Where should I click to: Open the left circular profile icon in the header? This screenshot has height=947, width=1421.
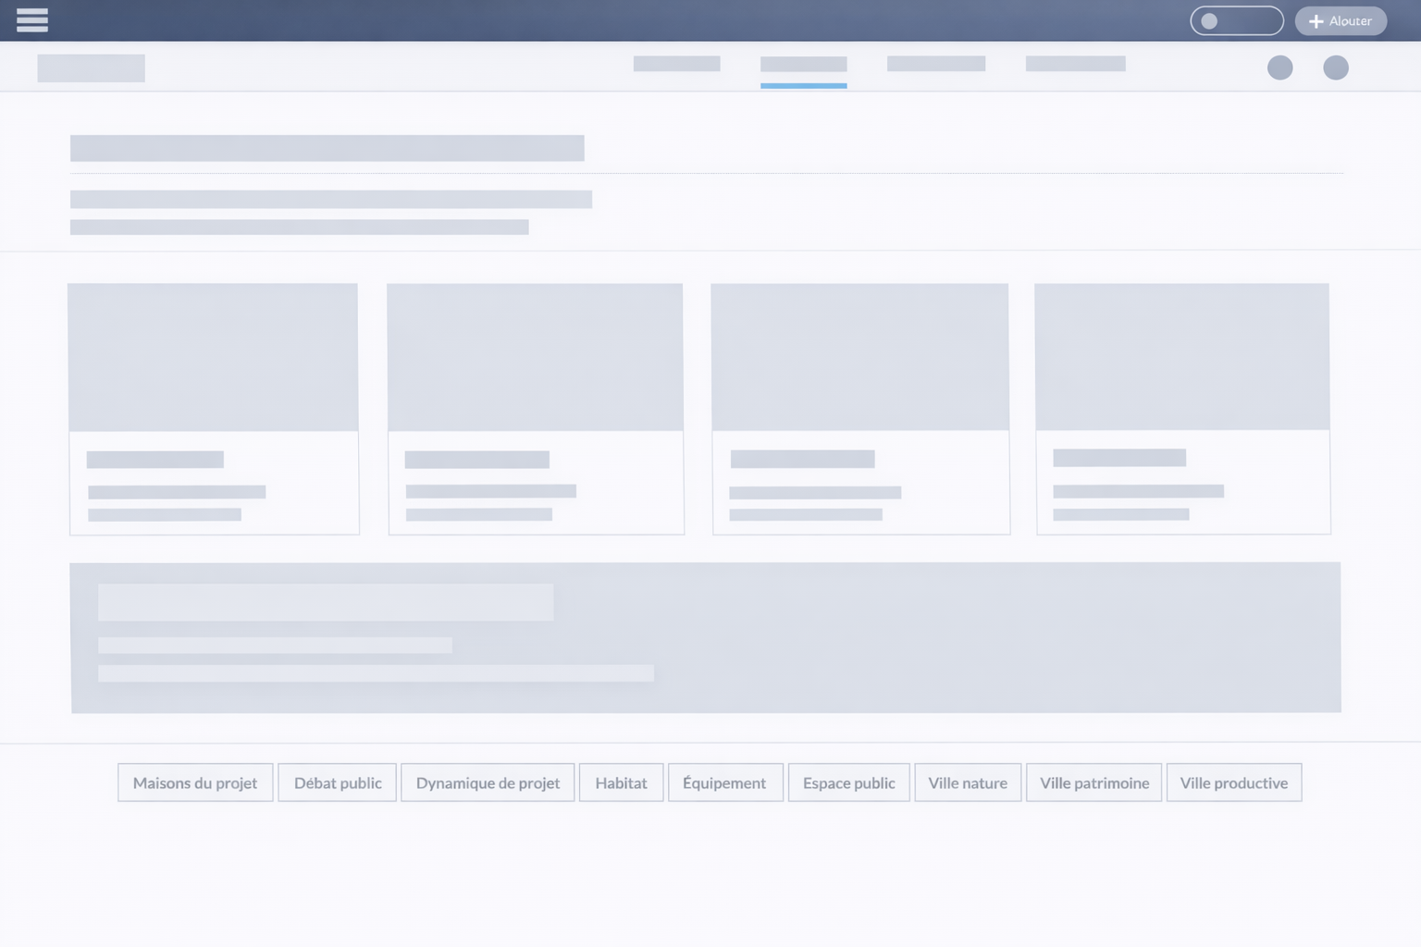click(1279, 67)
